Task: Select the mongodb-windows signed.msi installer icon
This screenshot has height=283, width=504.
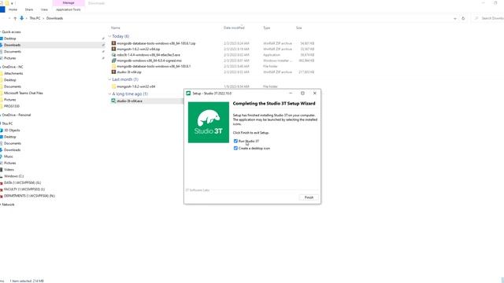Action: (x=113, y=61)
